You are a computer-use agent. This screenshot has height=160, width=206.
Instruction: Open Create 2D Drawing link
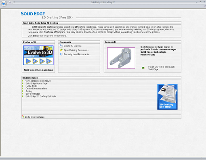tap(72, 46)
